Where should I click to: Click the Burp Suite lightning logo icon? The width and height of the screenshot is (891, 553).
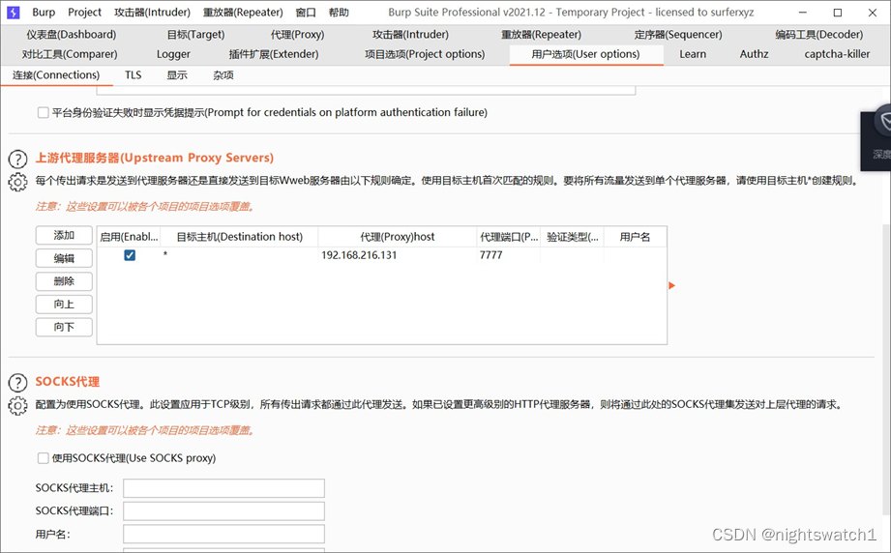coord(14,12)
